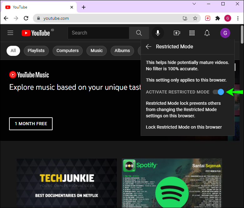Click the youtube.com address bar

[117, 18]
